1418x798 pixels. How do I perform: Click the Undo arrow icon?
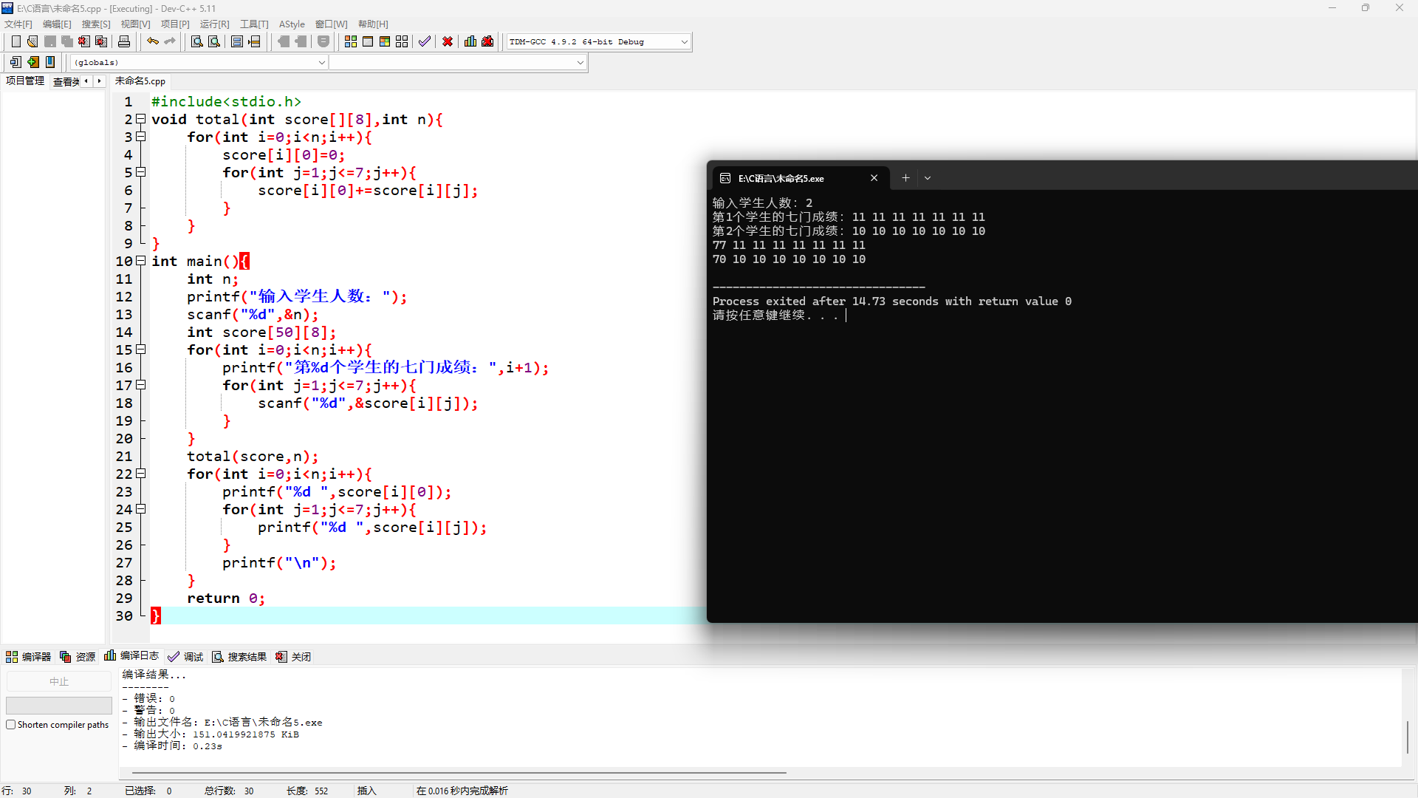tap(152, 41)
